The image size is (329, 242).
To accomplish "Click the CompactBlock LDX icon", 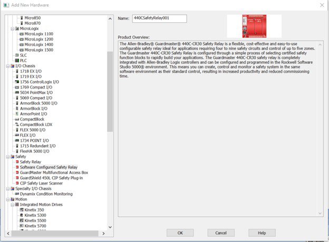I will (x=17, y=124).
